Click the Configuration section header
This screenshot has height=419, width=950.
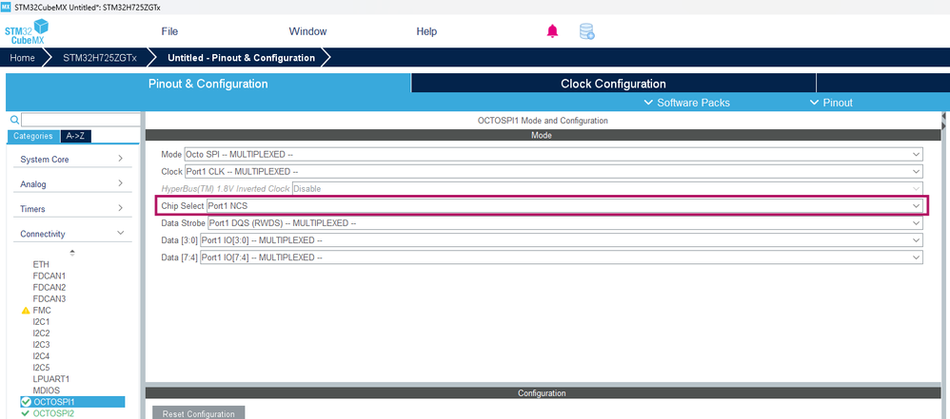(x=541, y=393)
